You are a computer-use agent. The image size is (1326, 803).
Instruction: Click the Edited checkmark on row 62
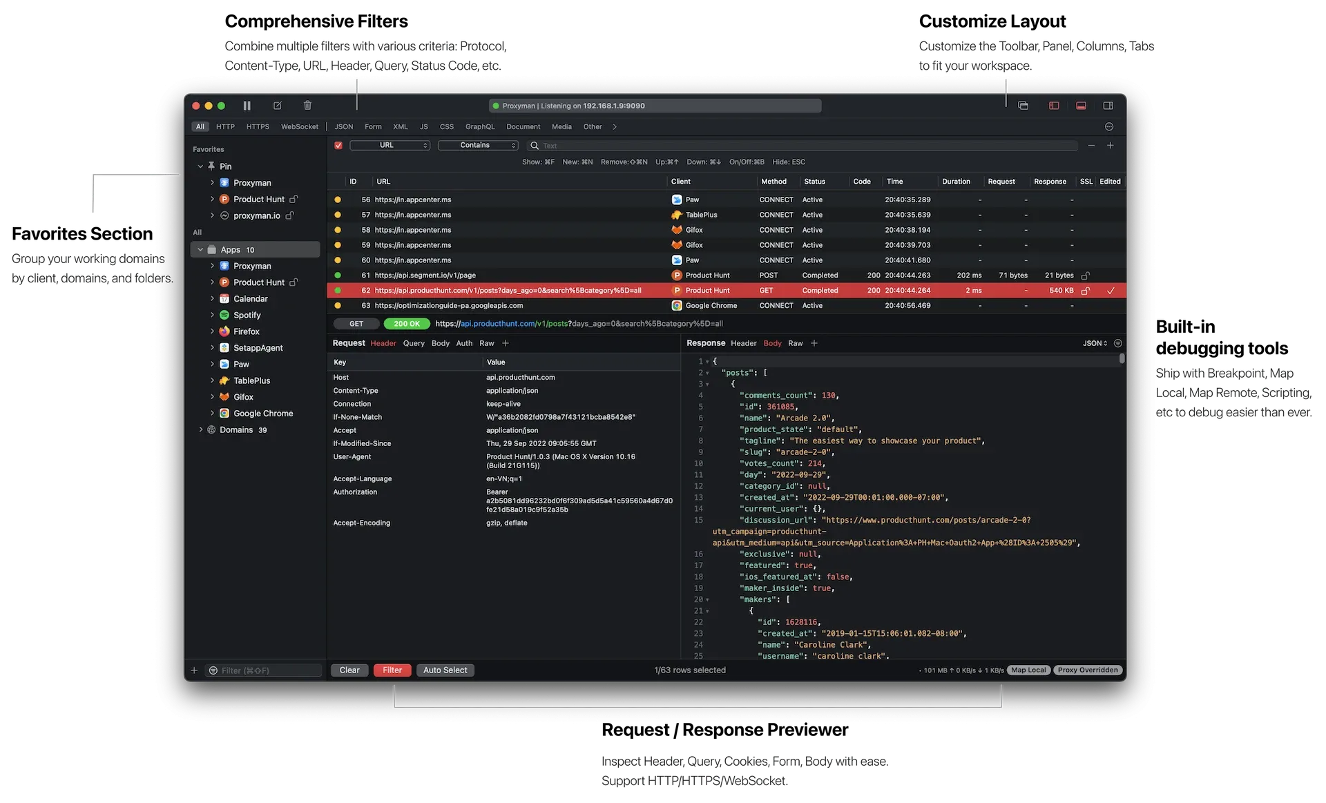[1111, 291]
